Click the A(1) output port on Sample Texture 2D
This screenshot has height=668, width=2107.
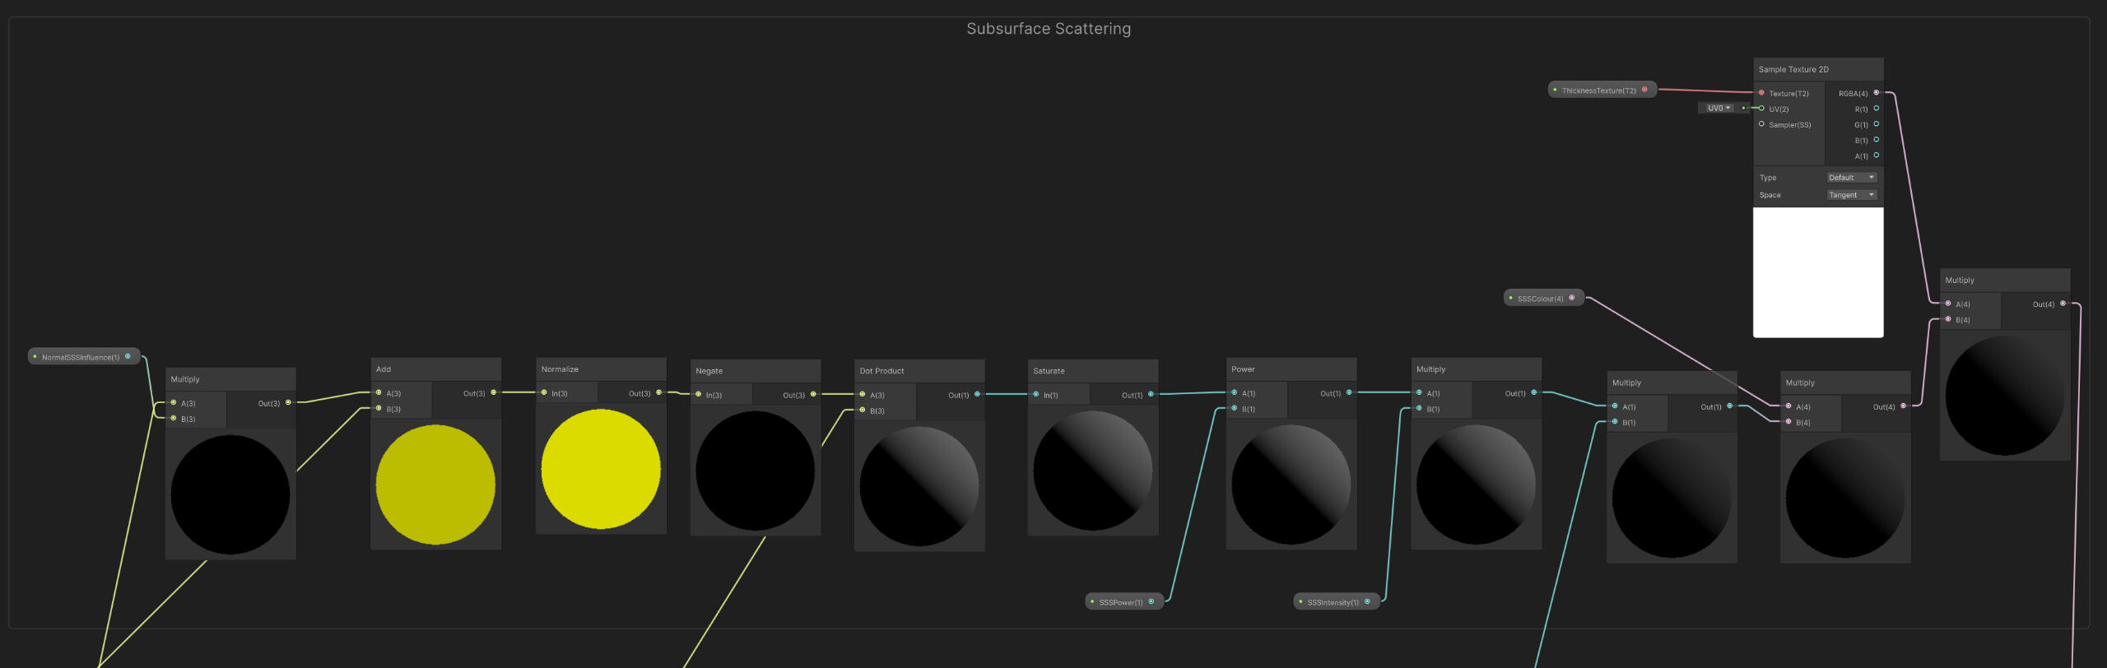(1876, 155)
